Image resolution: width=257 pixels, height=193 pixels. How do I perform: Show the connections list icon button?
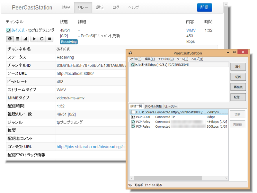tap(17, 39)
